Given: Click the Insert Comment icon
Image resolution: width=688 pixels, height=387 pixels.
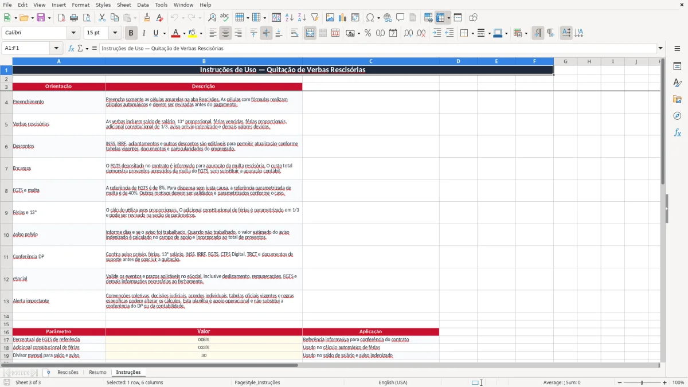Looking at the screenshot, I should pyautogui.click(x=400, y=18).
